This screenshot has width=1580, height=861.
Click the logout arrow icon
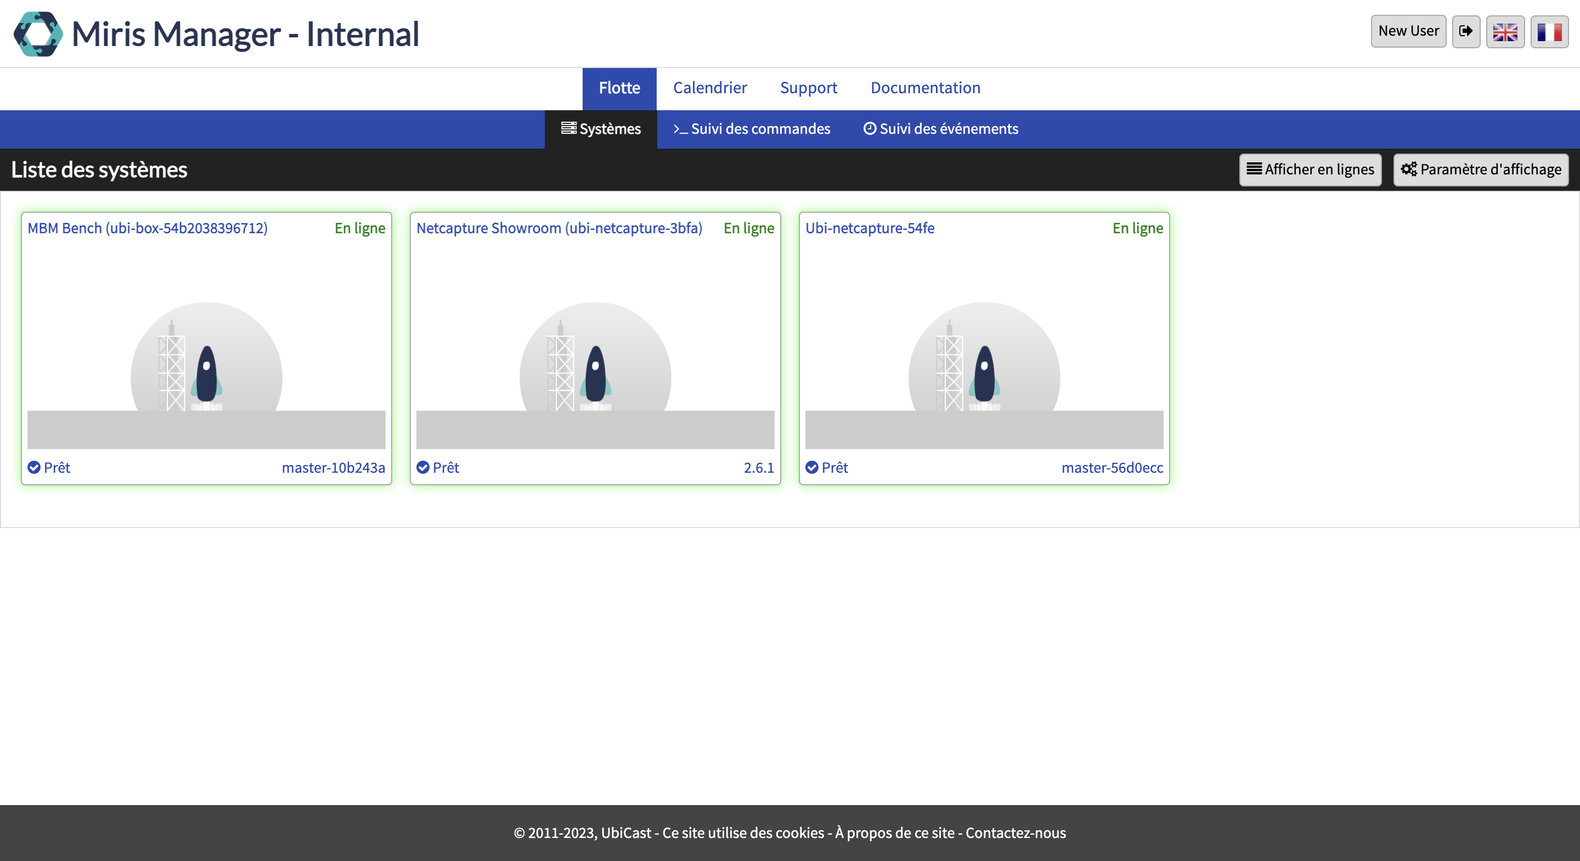(1466, 31)
